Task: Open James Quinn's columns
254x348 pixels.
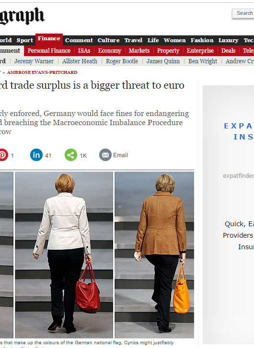Action: click(x=163, y=61)
